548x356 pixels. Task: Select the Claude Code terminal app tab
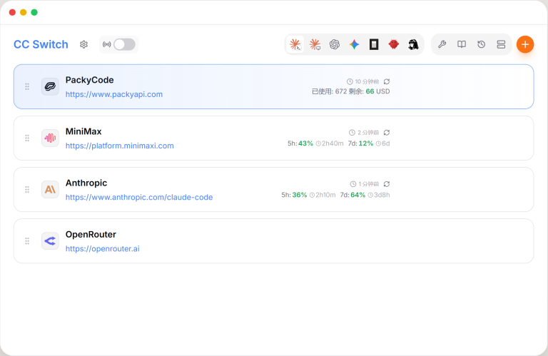click(295, 44)
